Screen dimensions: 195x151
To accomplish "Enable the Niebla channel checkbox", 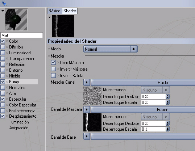I will [3, 76].
